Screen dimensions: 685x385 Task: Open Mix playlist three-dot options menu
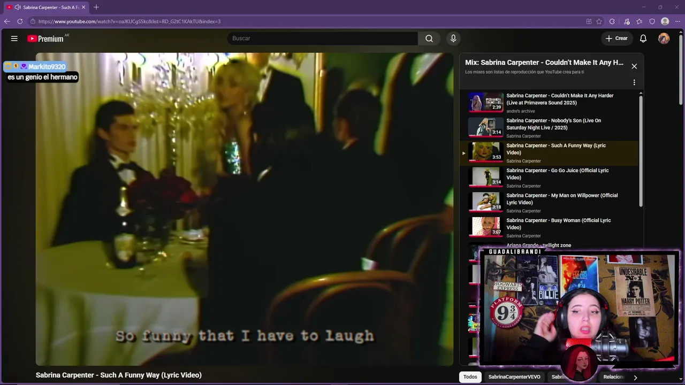pos(634,82)
